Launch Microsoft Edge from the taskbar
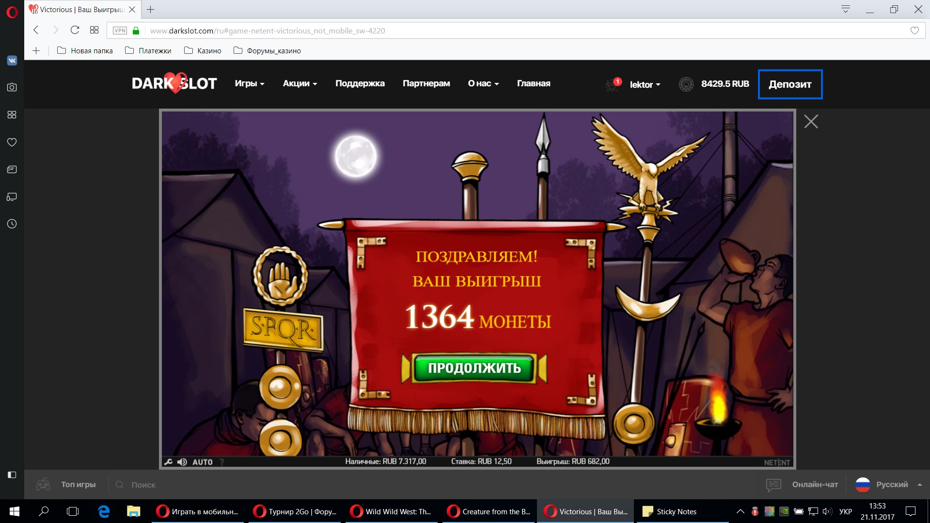 [103, 511]
